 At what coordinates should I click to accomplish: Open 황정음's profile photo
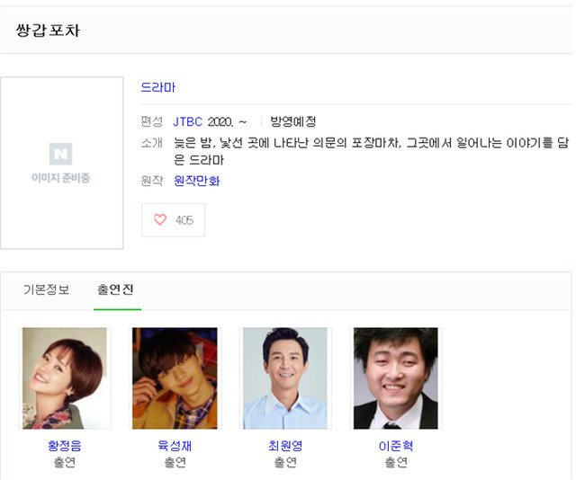[65, 378]
